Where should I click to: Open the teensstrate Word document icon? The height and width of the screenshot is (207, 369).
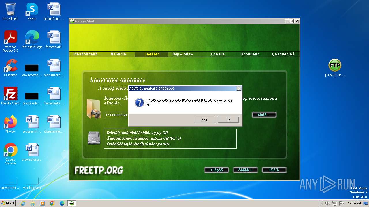point(54,68)
